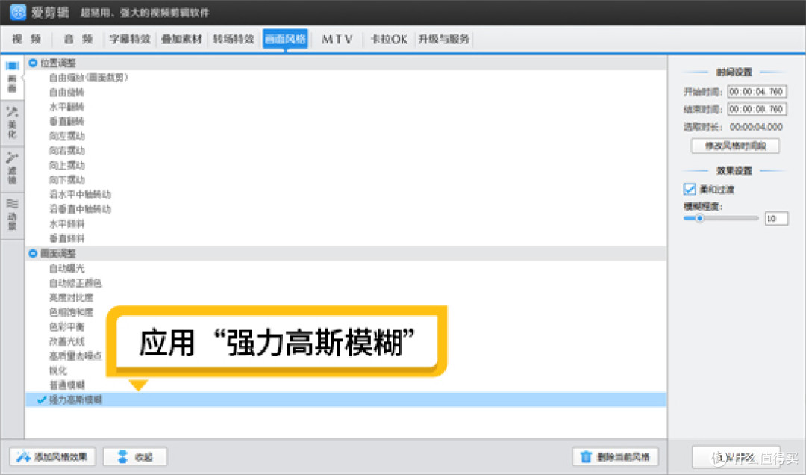806x475 pixels.
Task: Select 向右摆动 style
Action: pyautogui.click(x=67, y=151)
